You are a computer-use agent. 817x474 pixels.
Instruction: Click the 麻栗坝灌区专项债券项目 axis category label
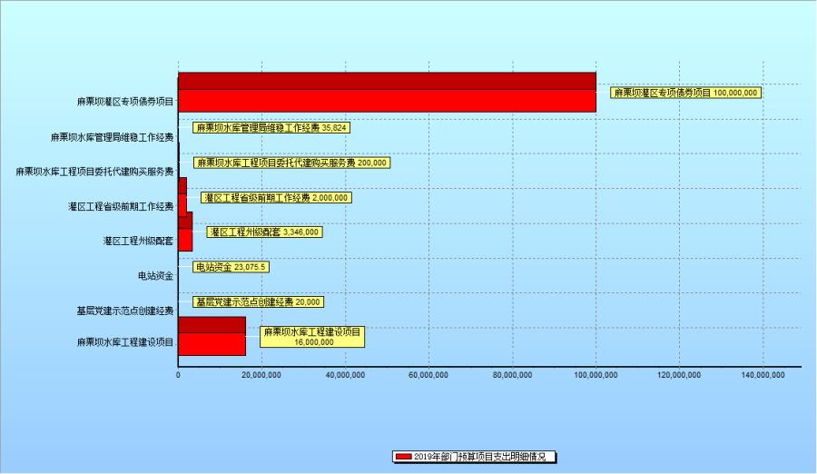(125, 102)
